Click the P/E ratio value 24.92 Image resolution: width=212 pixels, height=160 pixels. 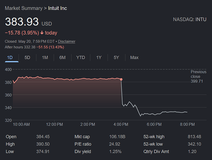coord(115,144)
